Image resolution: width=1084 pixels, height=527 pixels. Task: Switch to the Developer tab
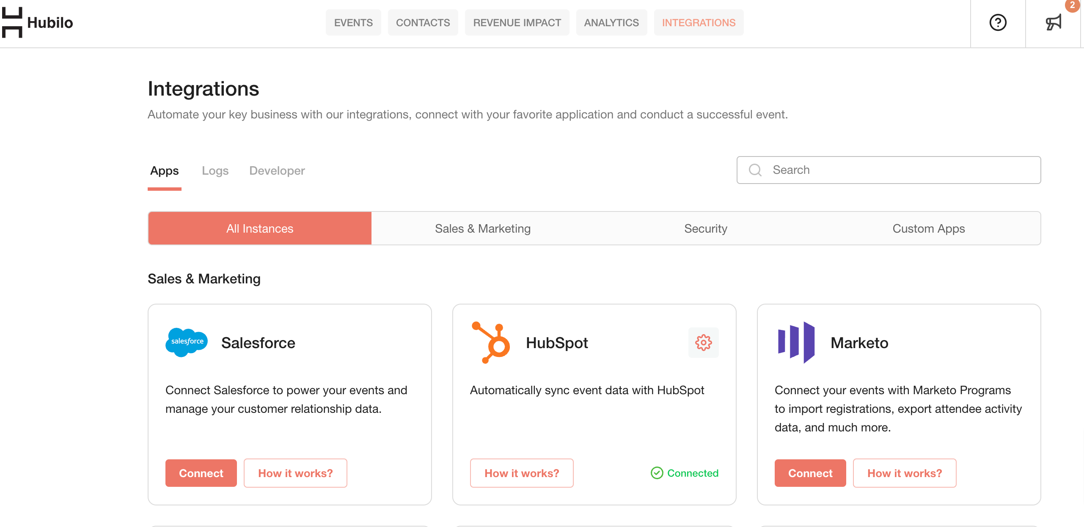tap(277, 170)
